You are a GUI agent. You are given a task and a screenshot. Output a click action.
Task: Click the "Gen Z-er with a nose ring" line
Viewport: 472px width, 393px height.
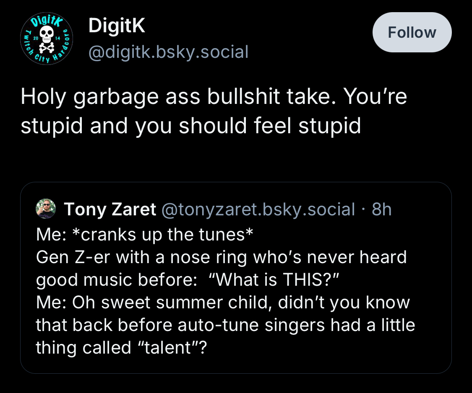[x=221, y=257]
